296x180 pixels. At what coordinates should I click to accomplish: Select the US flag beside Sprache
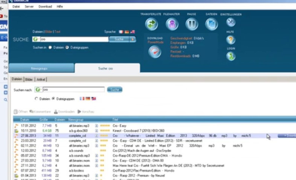pyautogui.click(x=132, y=32)
